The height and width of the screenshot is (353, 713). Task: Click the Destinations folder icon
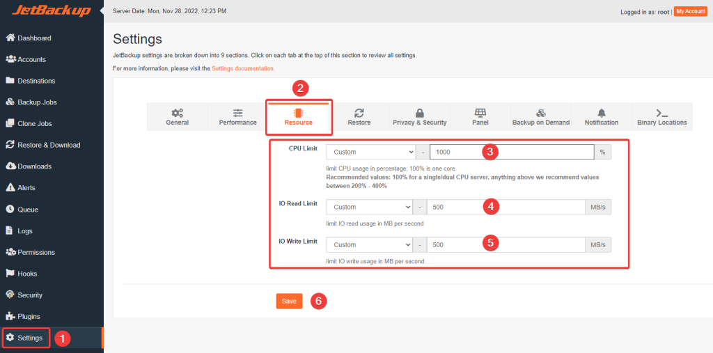[x=10, y=81]
